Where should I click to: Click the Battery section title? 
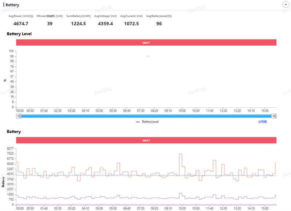tap(12, 5)
